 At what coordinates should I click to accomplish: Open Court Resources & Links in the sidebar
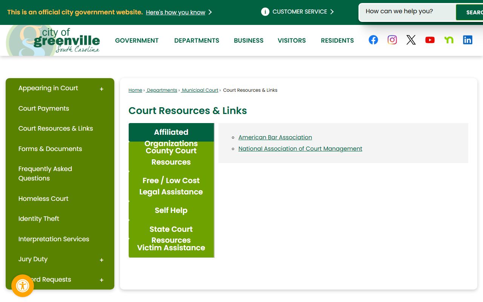coord(55,128)
